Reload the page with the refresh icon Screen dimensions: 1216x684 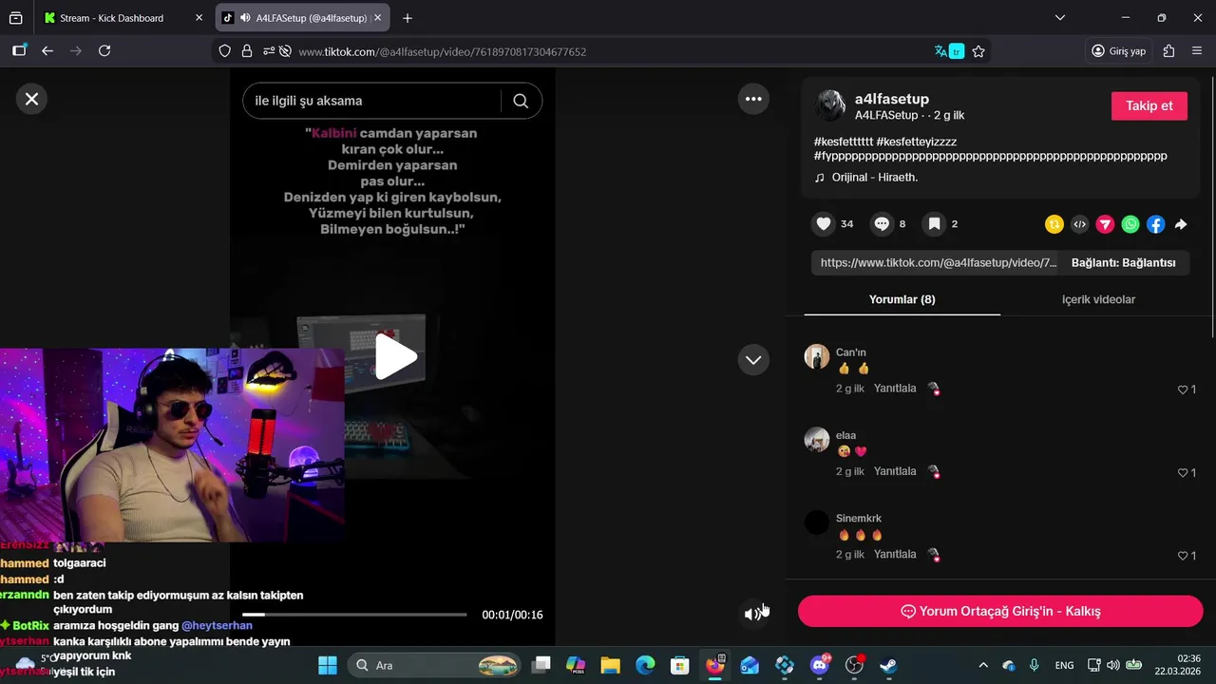point(104,51)
